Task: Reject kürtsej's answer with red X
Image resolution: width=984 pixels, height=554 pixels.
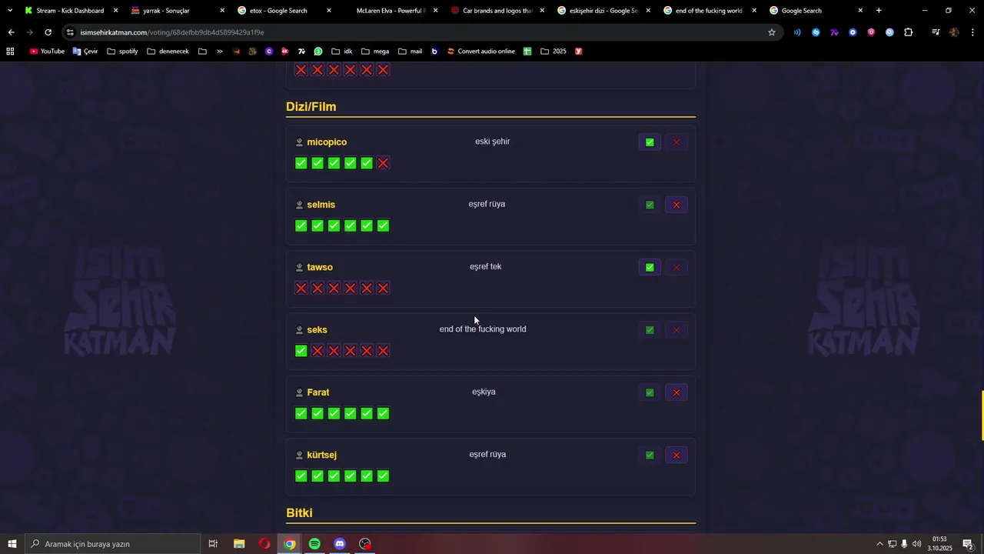Action: pos(676,455)
